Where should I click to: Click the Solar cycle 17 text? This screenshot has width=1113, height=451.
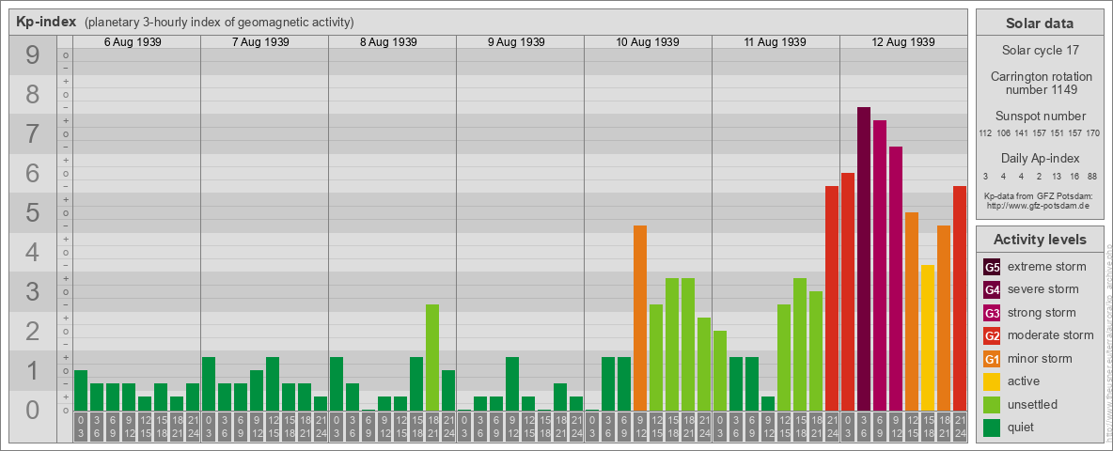tap(1040, 51)
